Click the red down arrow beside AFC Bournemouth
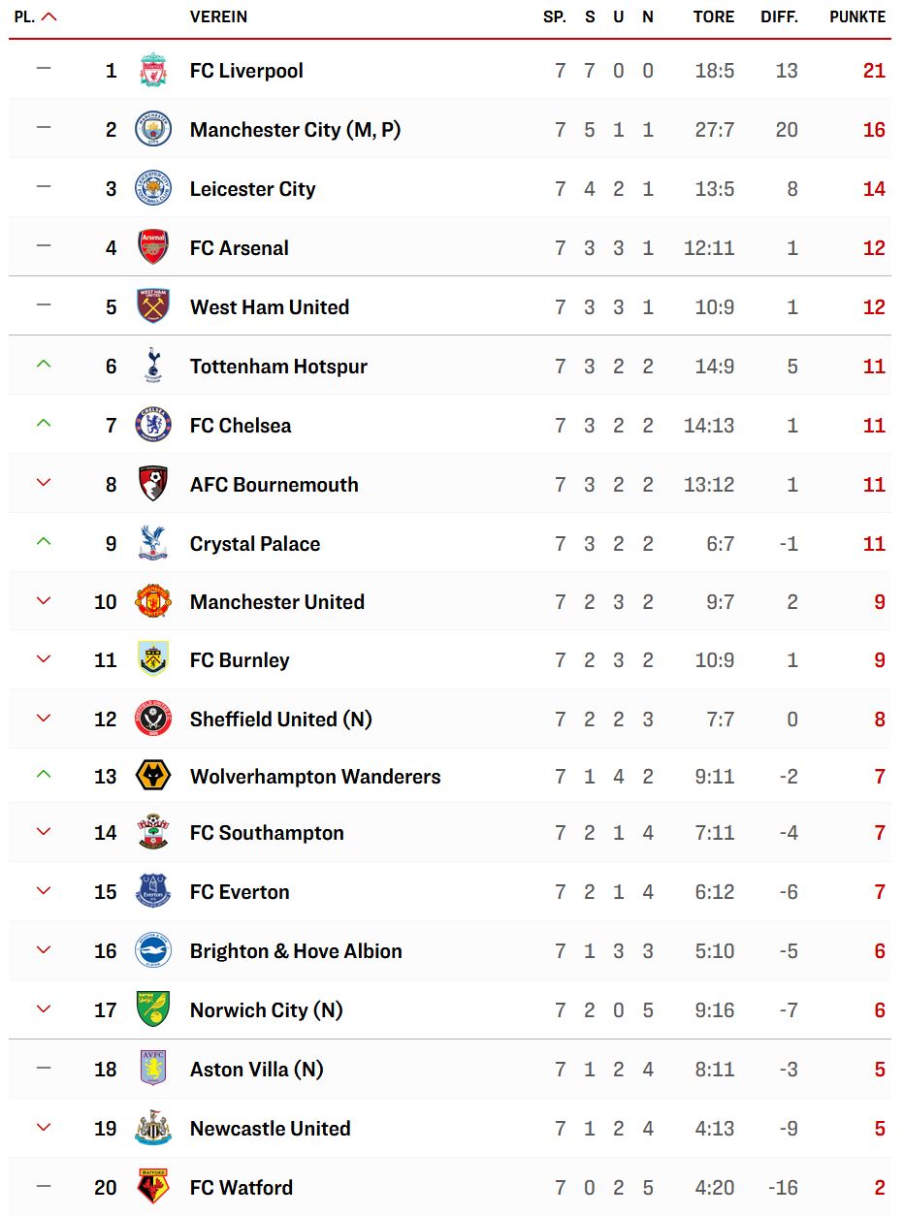Screen dimensions: 904x1216 click(x=43, y=483)
